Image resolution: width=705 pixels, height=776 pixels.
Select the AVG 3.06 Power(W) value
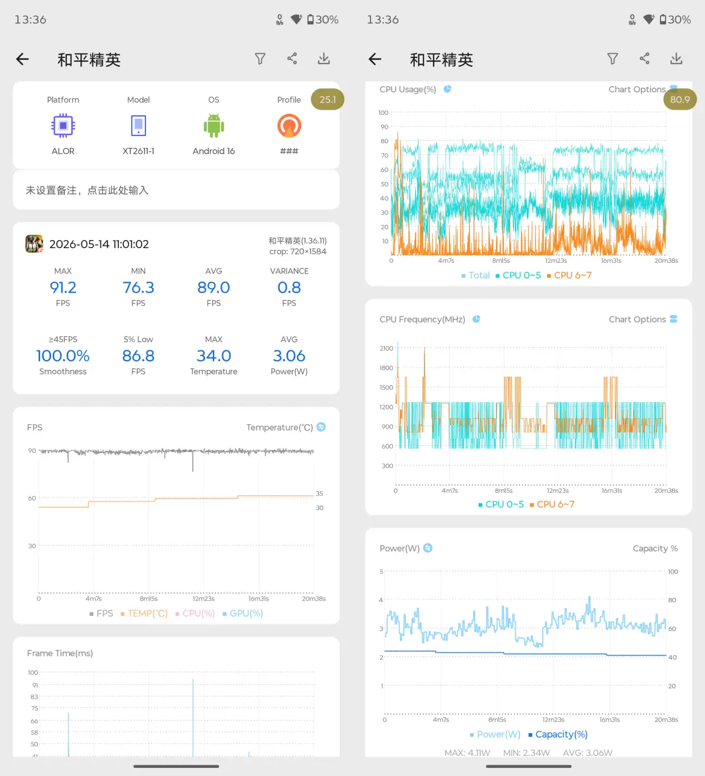pos(289,356)
